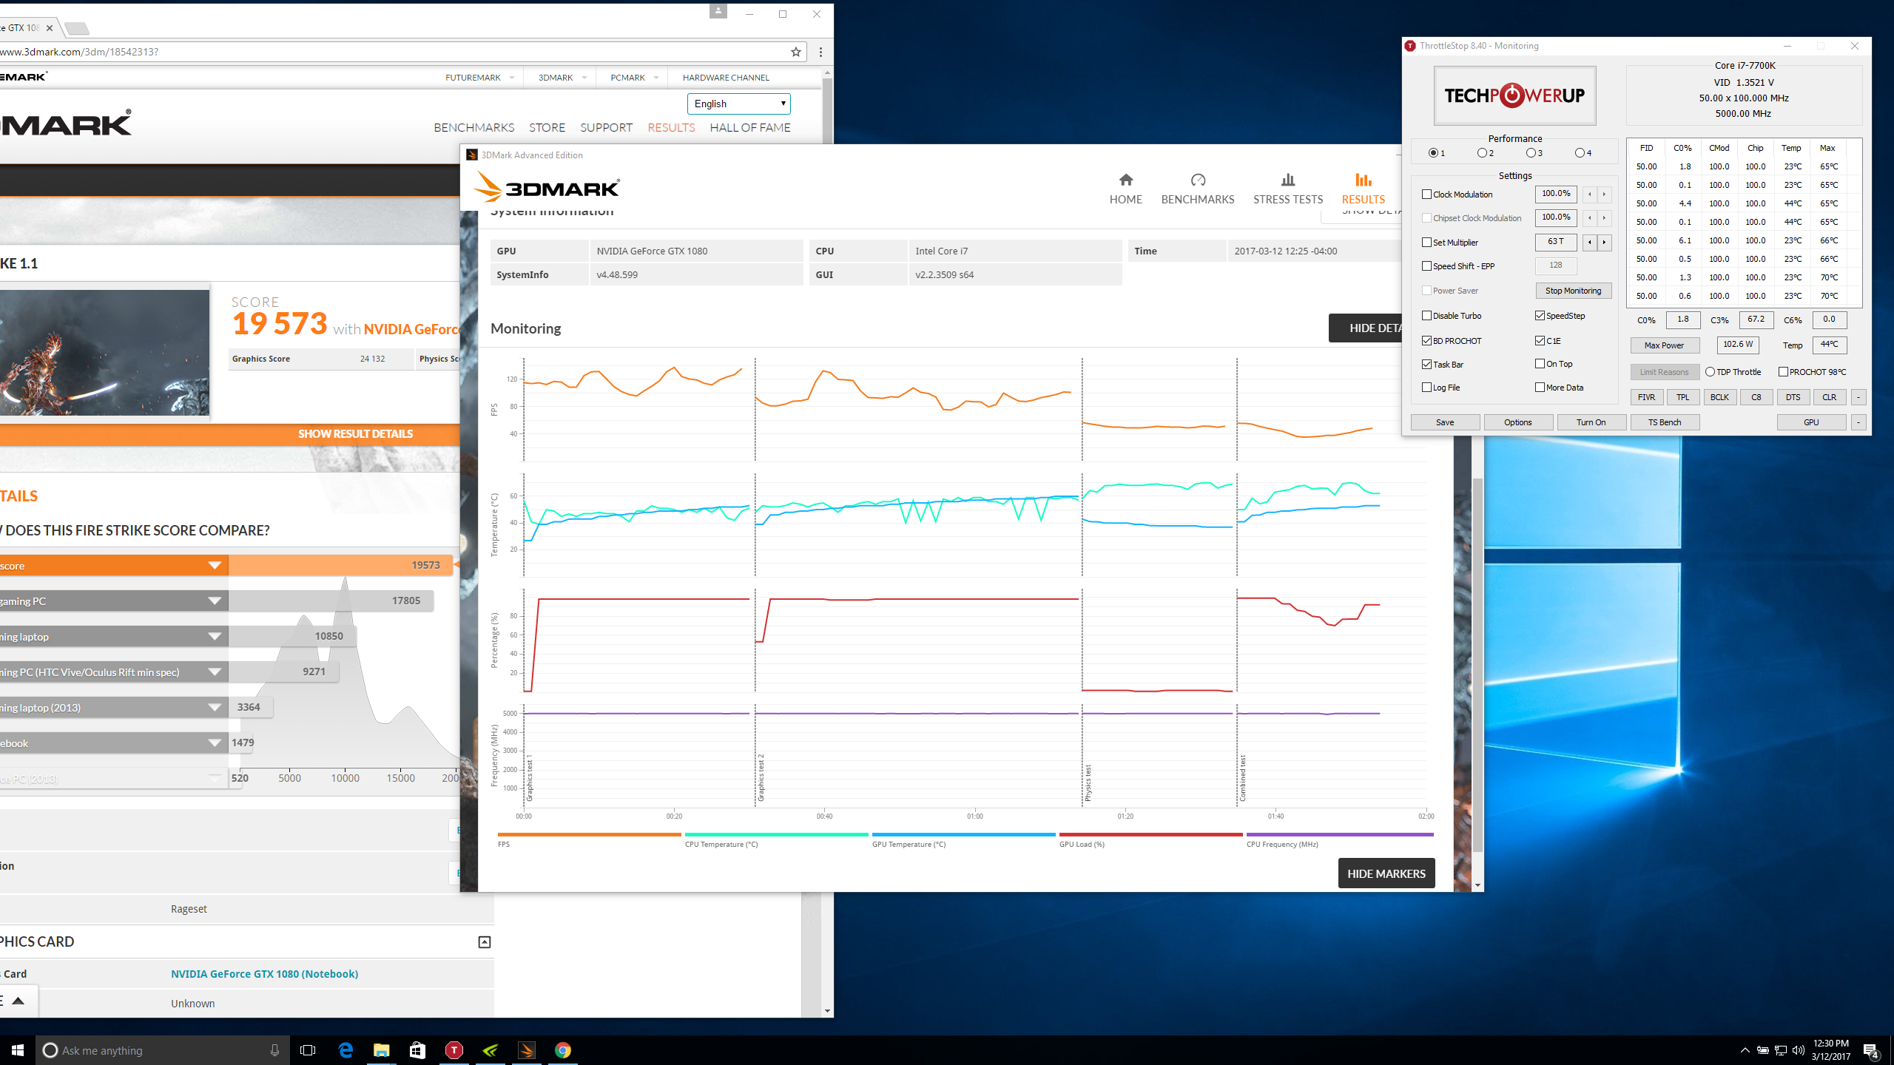Bookmark the page with the star icon in Chrome
Image resolution: width=1894 pixels, height=1065 pixels.
796,52
